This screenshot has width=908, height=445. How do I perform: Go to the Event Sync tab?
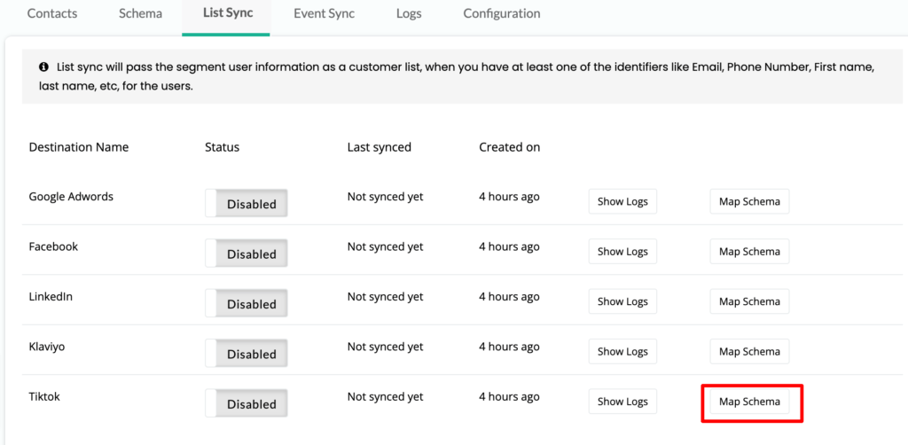pyautogui.click(x=324, y=13)
